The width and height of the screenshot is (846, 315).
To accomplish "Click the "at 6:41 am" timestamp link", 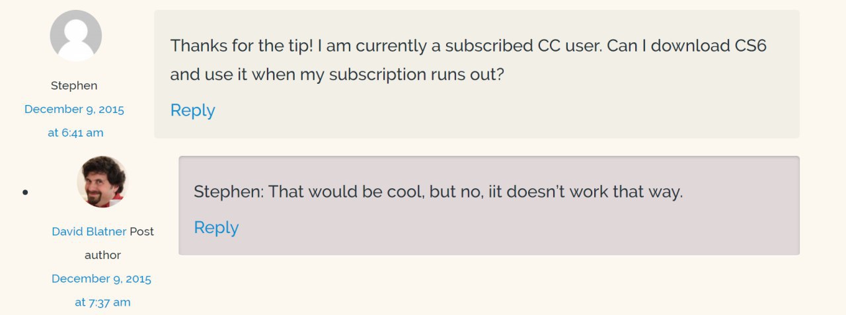I will (75, 132).
